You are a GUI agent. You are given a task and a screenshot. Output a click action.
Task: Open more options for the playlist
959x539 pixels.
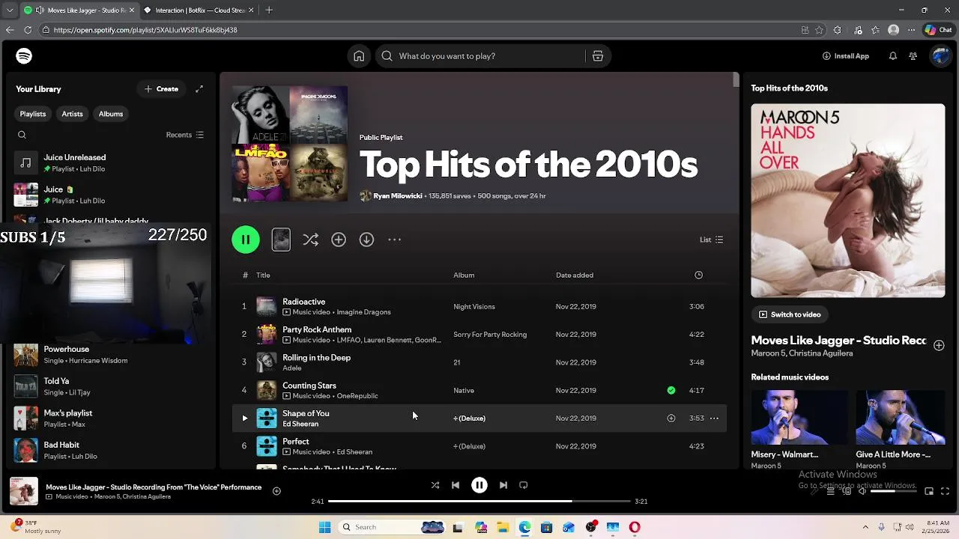pyautogui.click(x=395, y=240)
